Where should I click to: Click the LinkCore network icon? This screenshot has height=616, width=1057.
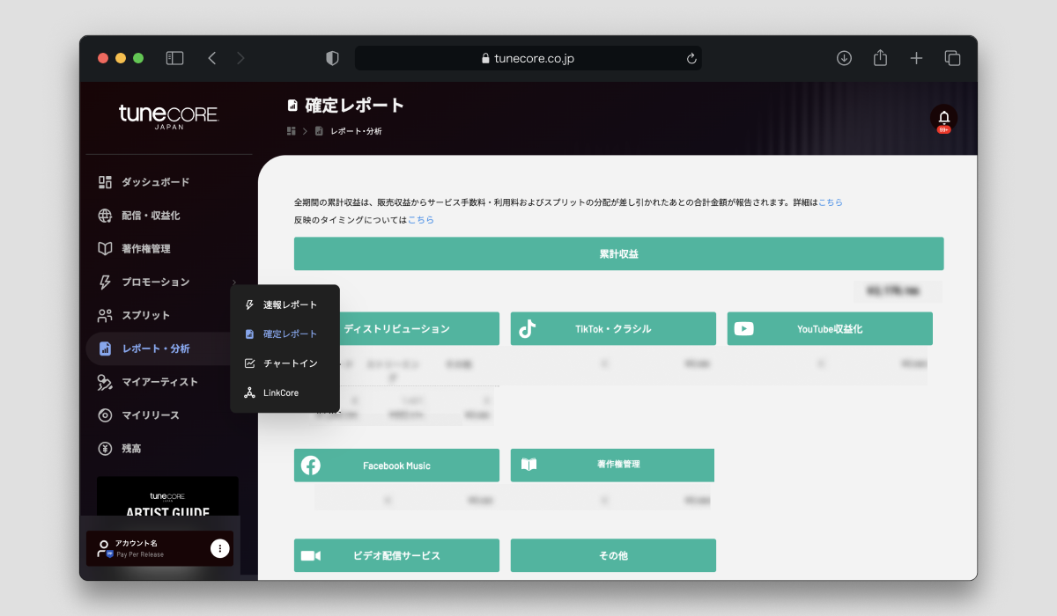249,392
